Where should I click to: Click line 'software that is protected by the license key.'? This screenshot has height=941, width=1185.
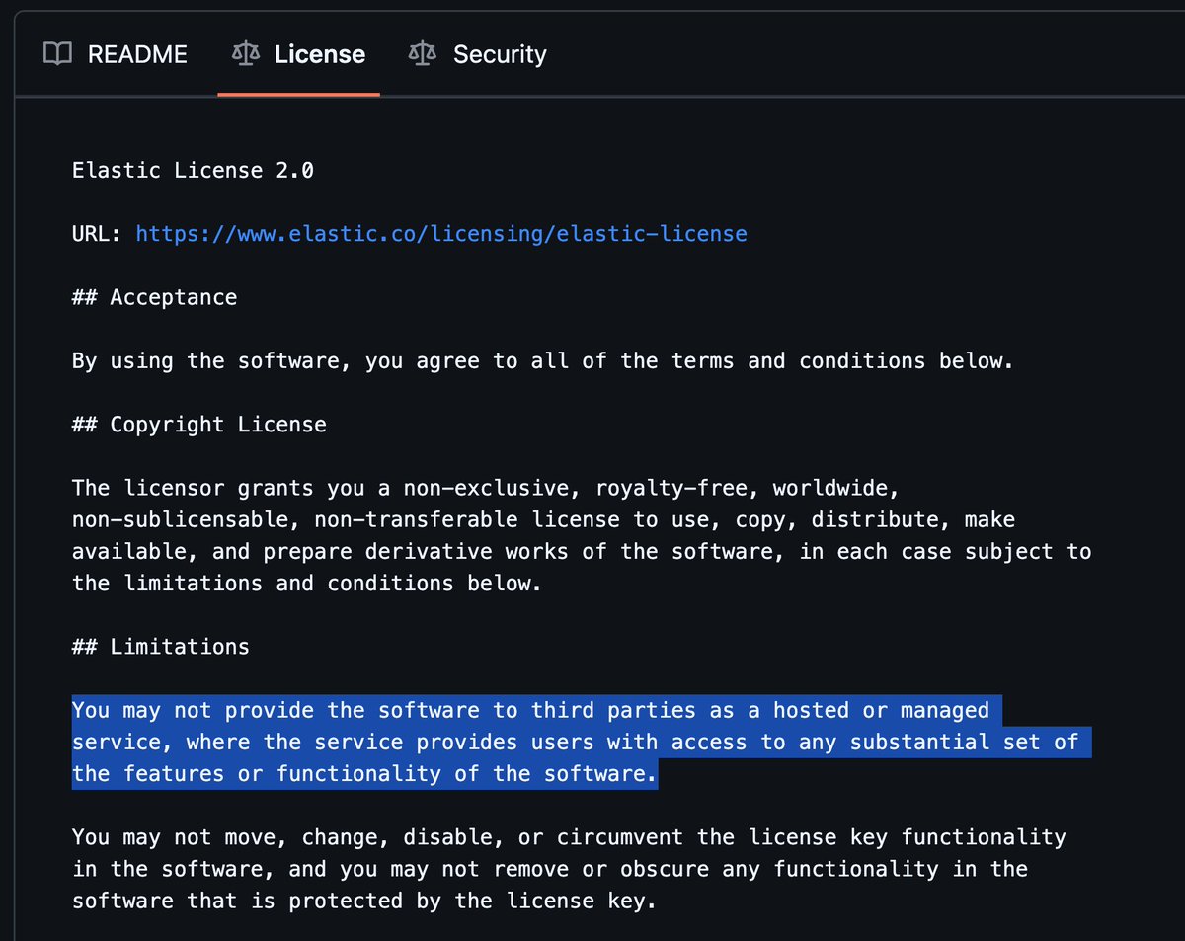coord(364,902)
